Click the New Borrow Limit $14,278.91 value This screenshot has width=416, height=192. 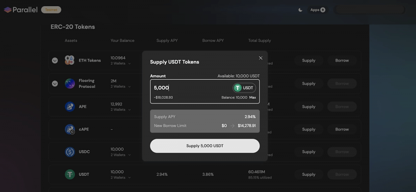pos(247,126)
